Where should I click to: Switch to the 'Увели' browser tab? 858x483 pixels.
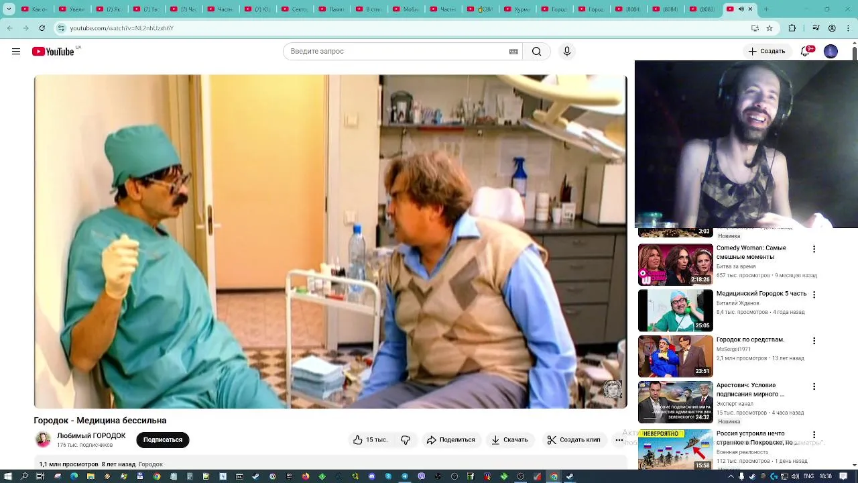71,9
